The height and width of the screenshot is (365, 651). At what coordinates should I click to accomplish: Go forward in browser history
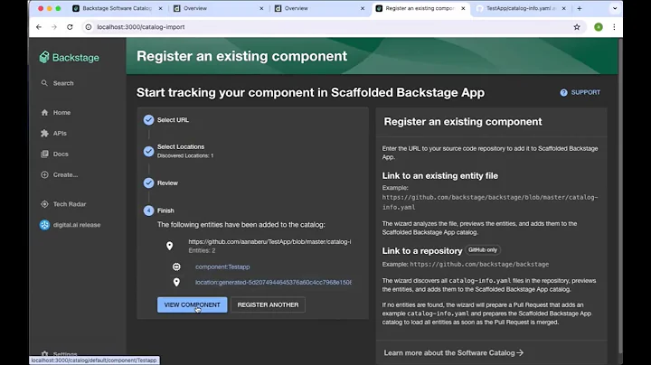pos(54,27)
